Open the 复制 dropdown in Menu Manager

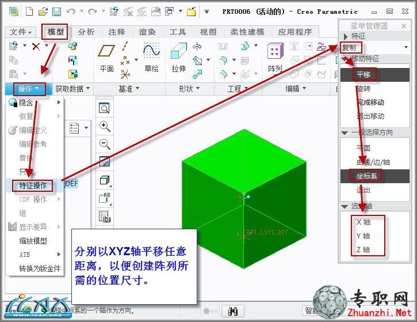coord(406,47)
